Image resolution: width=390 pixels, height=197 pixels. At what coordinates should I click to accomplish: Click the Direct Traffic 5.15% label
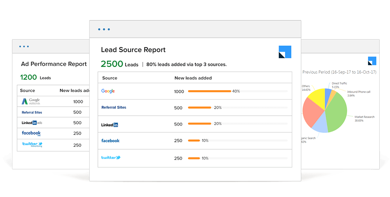(x=339, y=85)
